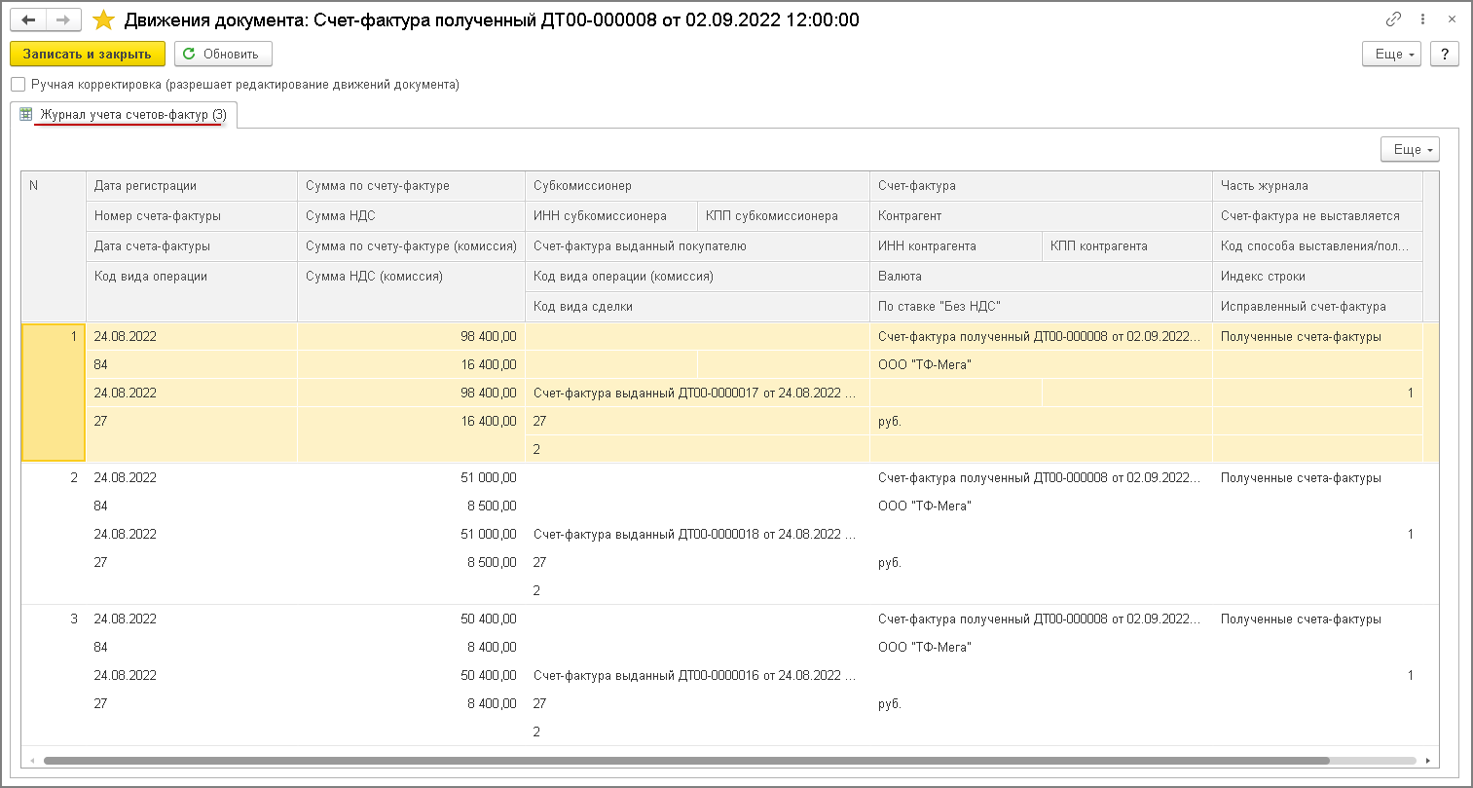
Task: Click Сумма НДС column header
Action: (x=411, y=216)
